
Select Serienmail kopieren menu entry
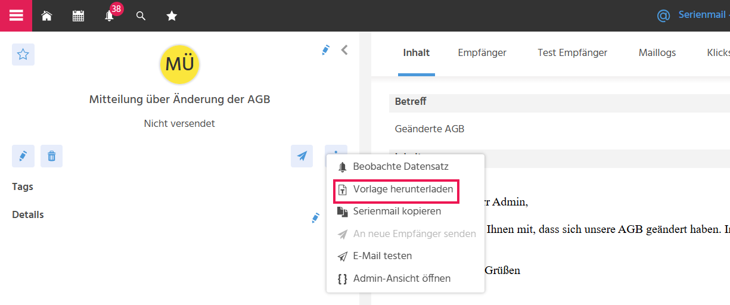pyautogui.click(x=405, y=211)
